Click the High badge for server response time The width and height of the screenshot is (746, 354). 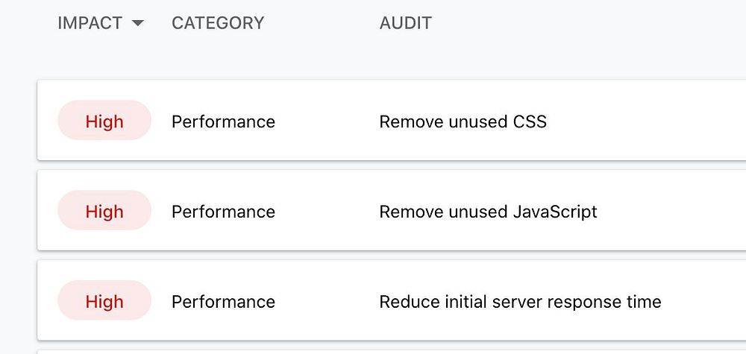point(104,301)
